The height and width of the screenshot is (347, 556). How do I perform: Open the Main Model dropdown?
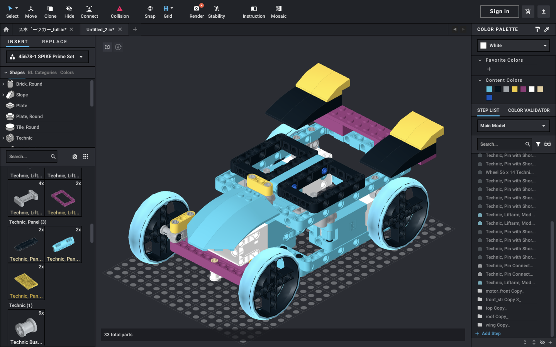click(x=513, y=126)
